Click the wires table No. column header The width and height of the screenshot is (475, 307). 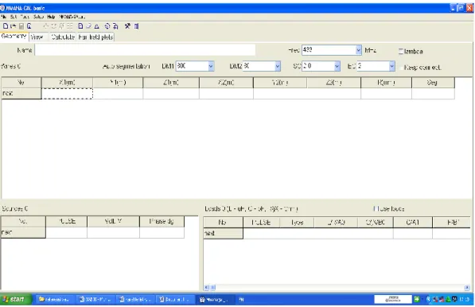21,83
